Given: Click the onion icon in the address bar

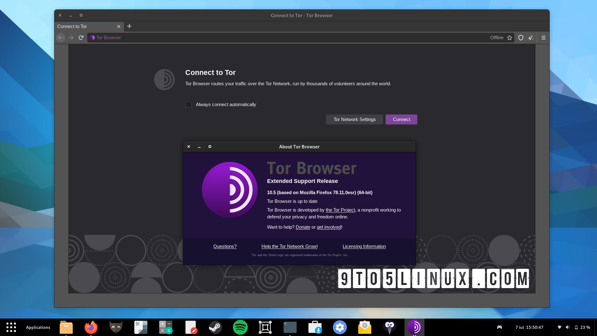Looking at the screenshot, I should click(92, 38).
